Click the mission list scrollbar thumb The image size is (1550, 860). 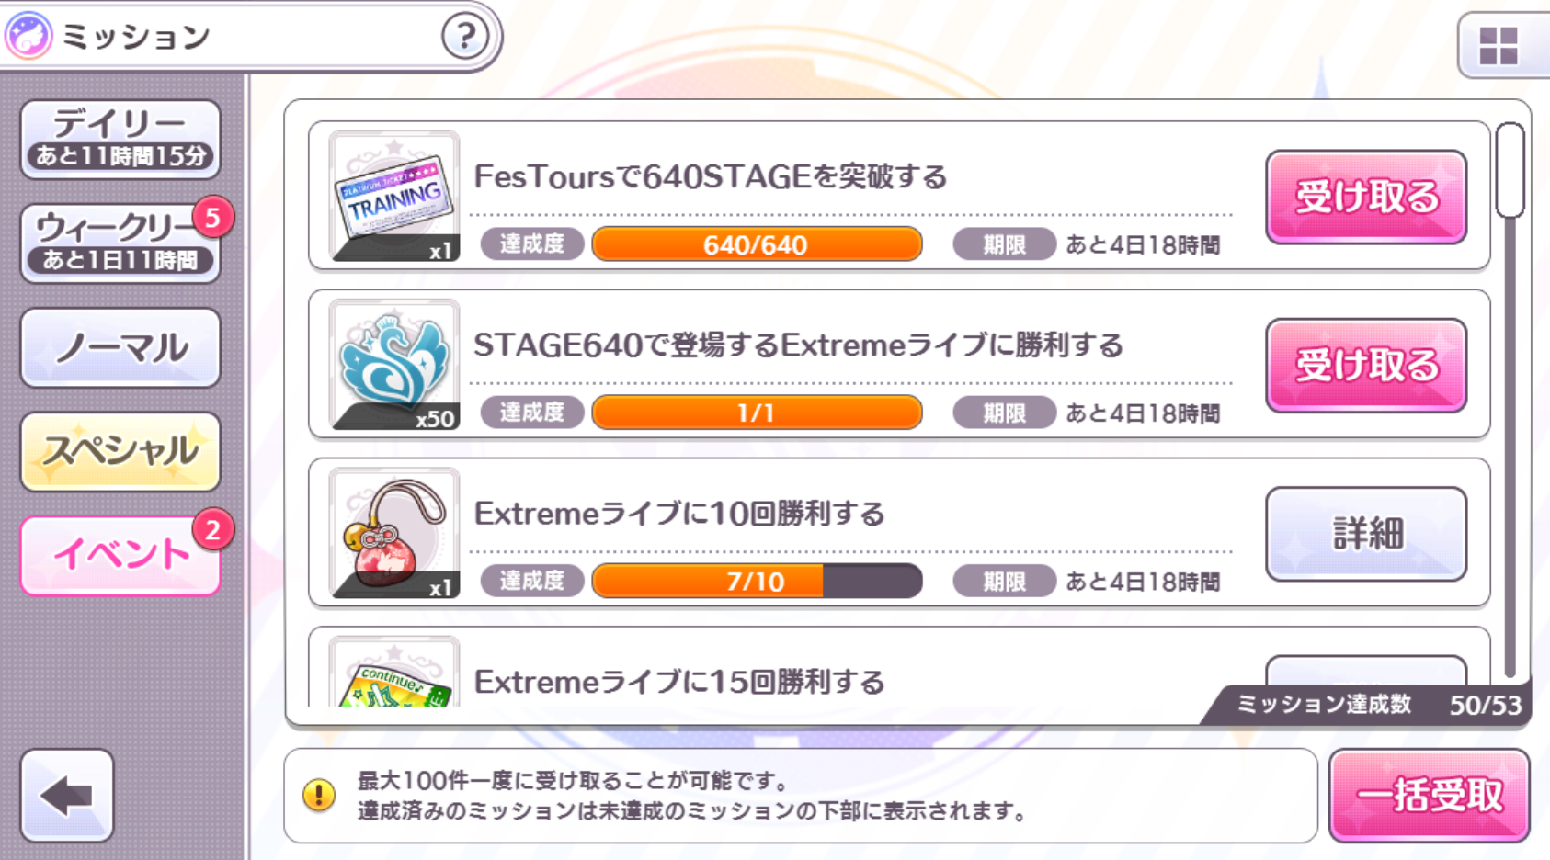point(1510,171)
